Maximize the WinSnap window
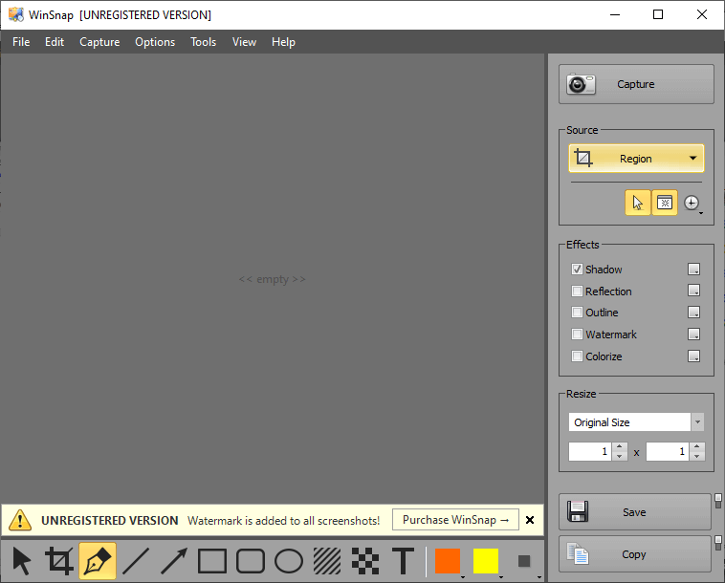This screenshot has width=725, height=583. point(658,14)
